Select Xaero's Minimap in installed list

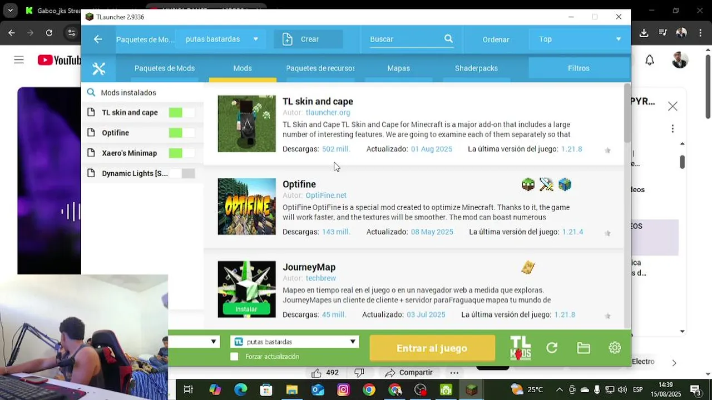(129, 153)
